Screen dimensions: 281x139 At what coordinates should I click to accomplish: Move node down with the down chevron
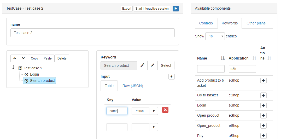[24, 58]
